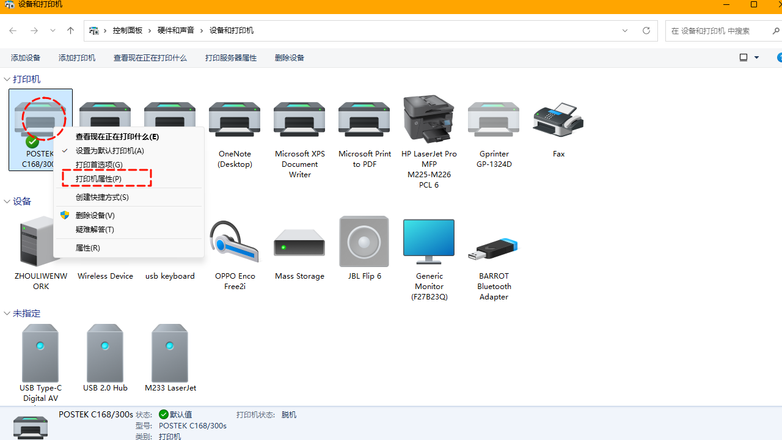The height and width of the screenshot is (440, 782).
Task: Click 设备和打印机 in the address path
Action: (232, 31)
